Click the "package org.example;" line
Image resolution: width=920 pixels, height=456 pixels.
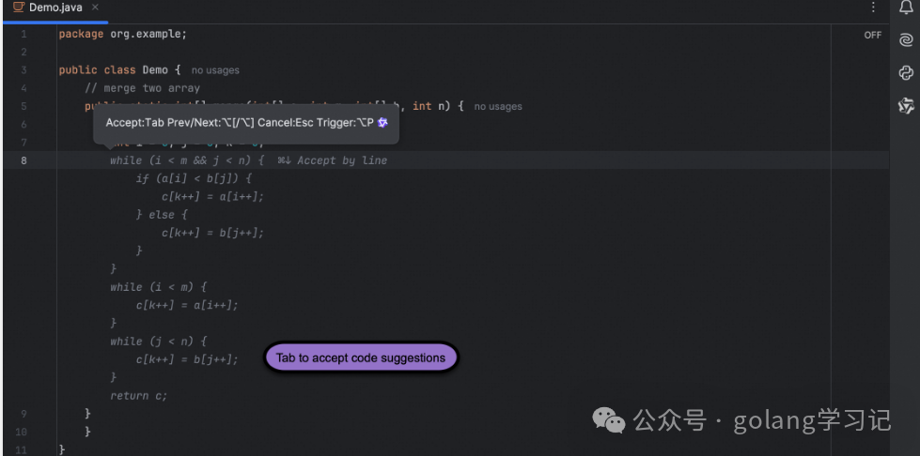(122, 34)
